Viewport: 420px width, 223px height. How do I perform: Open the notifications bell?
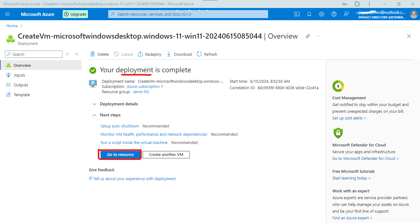tap(309, 14)
